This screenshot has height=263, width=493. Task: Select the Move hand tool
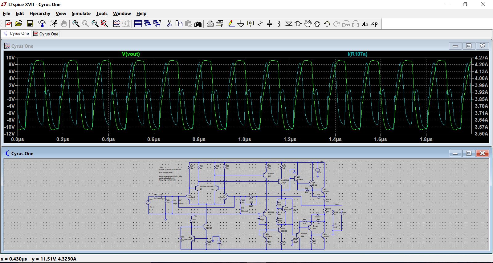point(308,24)
